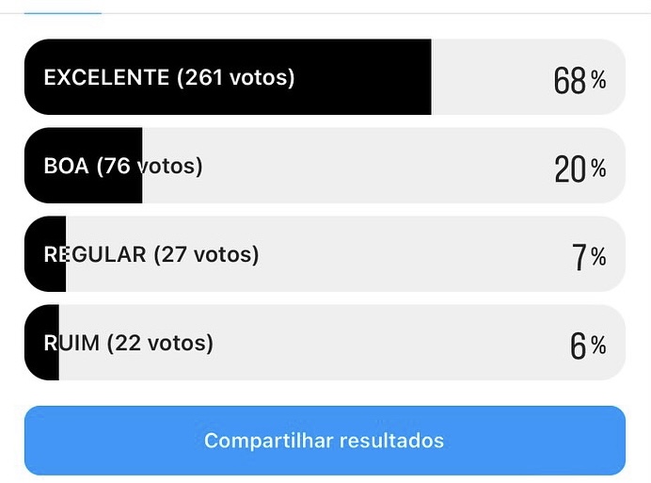This screenshot has width=651, height=483.
Task: Select the RUIM (22 votos) poll option
Action: 325,343
